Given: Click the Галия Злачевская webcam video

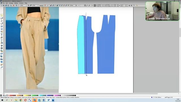Looking at the screenshot, I should click(x=162, y=11).
